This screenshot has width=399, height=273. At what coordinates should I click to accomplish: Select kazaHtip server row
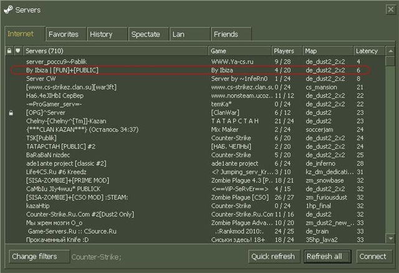195,206
